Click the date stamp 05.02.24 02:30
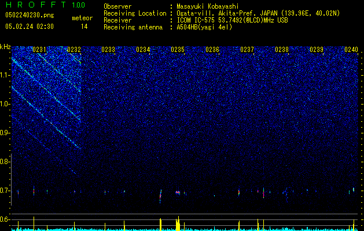The height and width of the screenshot is (231, 364). coord(30,27)
